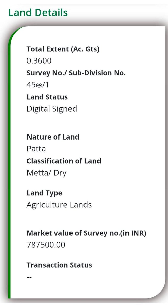Screen dimensions: 168x305
Task: Click the Agriculture Lands value
Action: [x=59, y=205]
